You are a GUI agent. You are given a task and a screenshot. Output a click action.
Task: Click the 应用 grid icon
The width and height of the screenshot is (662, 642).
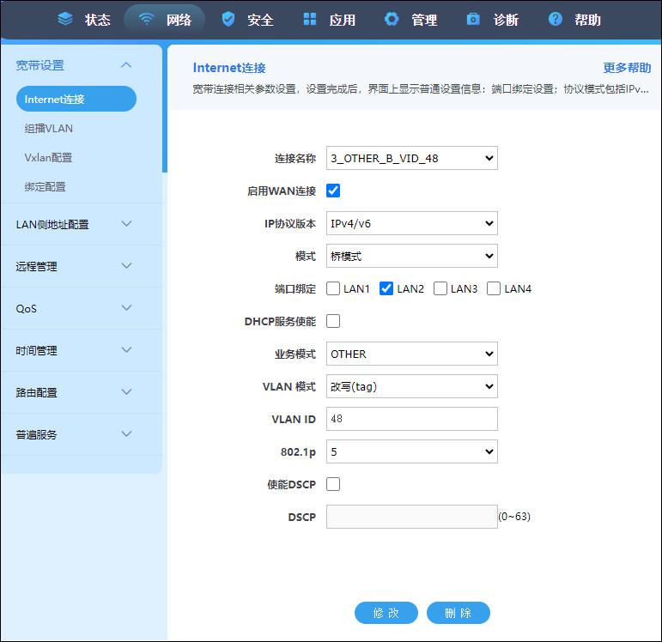[310, 20]
